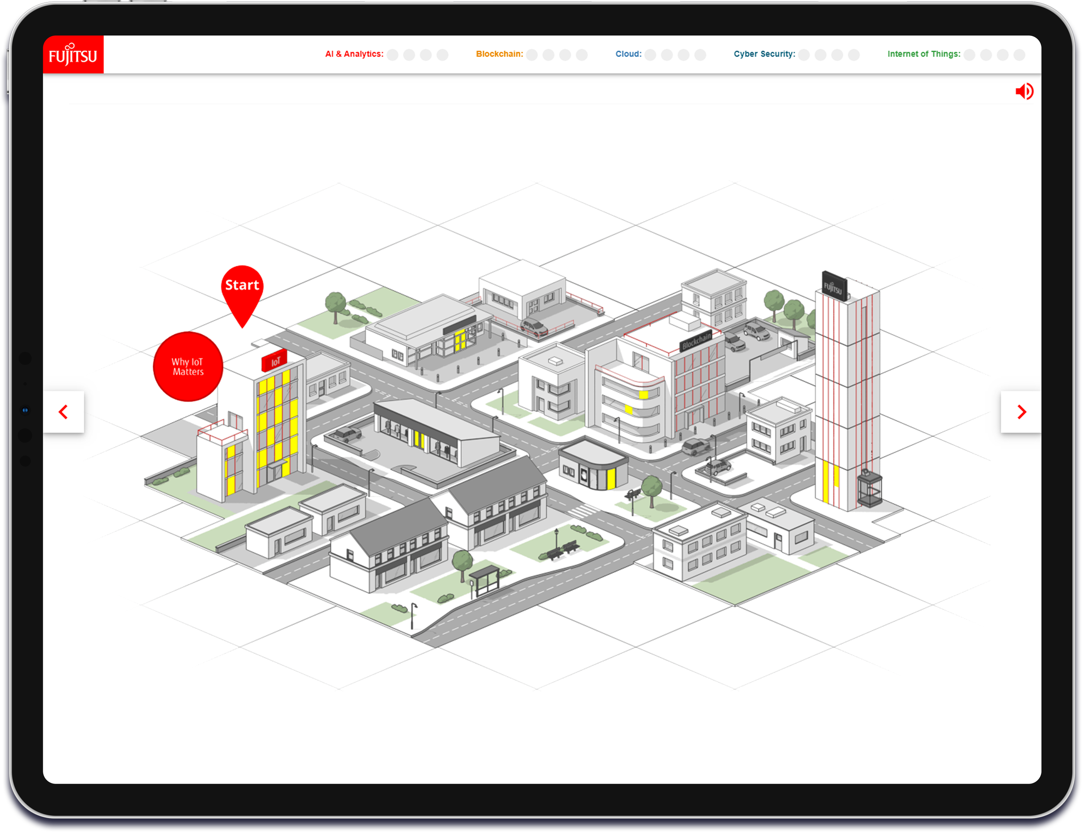Click the Blockchain header label
The image size is (1082, 832).
point(499,54)
